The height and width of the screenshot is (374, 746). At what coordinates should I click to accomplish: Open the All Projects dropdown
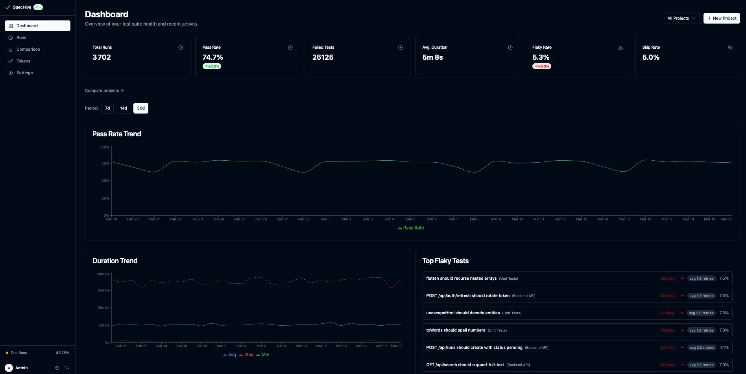(681, 18)
